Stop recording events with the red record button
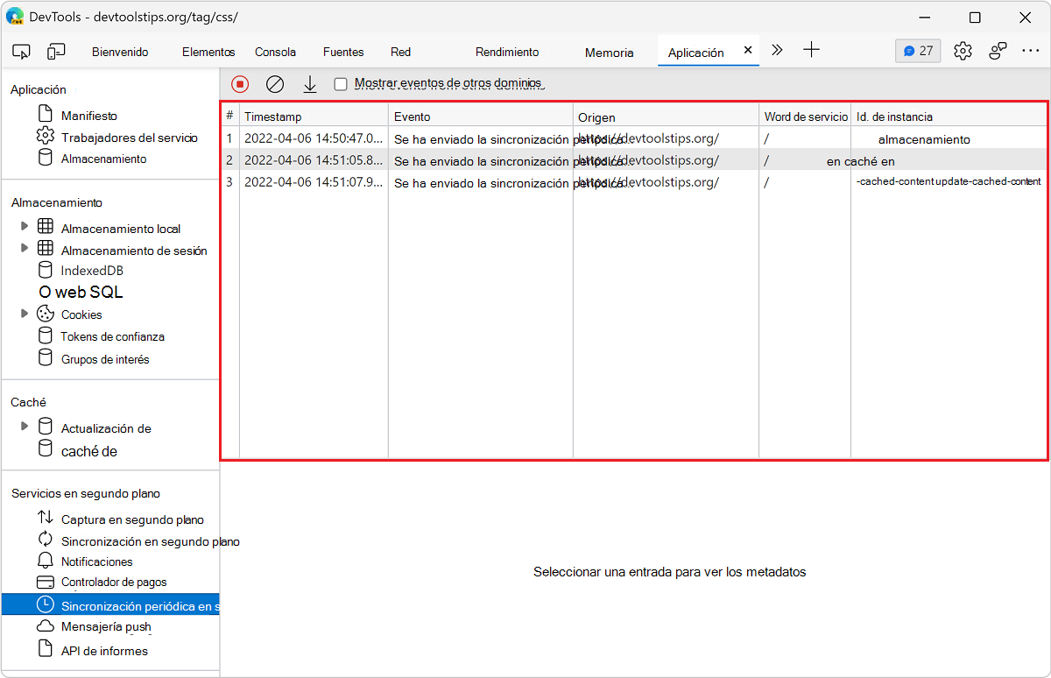Screen dimensions: 1051x678 pyautogui.click(x=240, y=84)
